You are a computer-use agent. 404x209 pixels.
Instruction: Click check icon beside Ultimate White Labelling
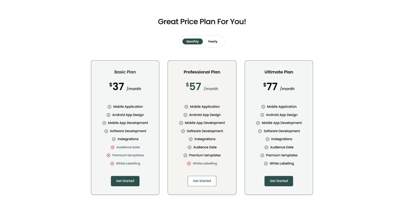click(x=266, y=164)
